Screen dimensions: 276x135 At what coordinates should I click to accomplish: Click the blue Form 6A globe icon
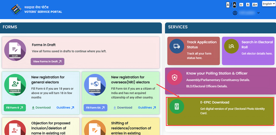tap(95, 85)
